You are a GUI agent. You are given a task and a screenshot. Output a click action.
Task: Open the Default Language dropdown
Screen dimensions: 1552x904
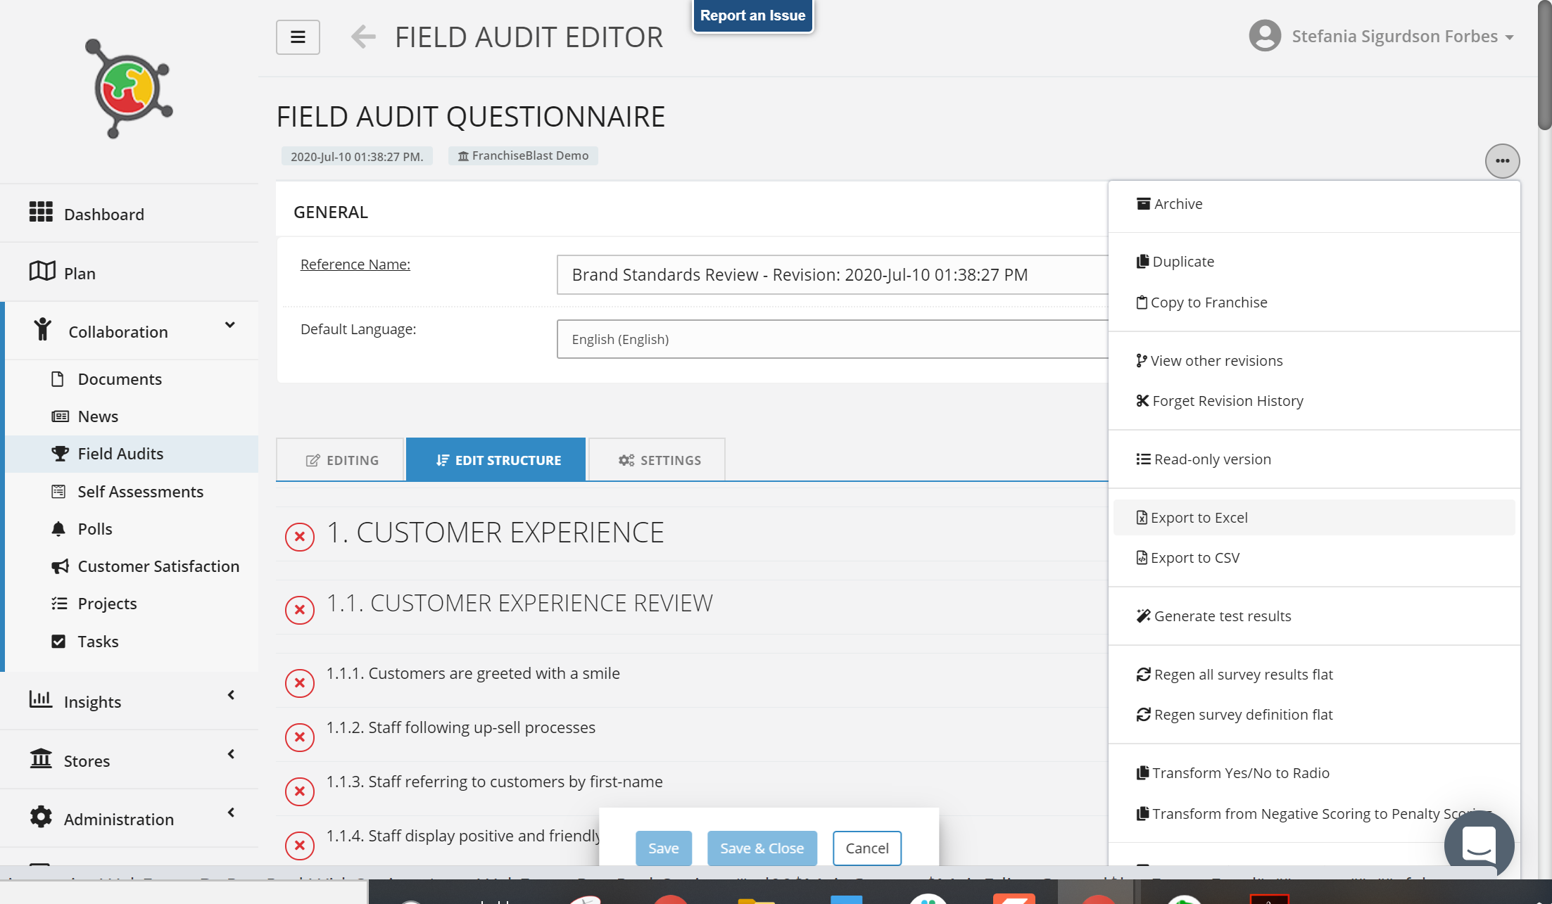(831, 339)
